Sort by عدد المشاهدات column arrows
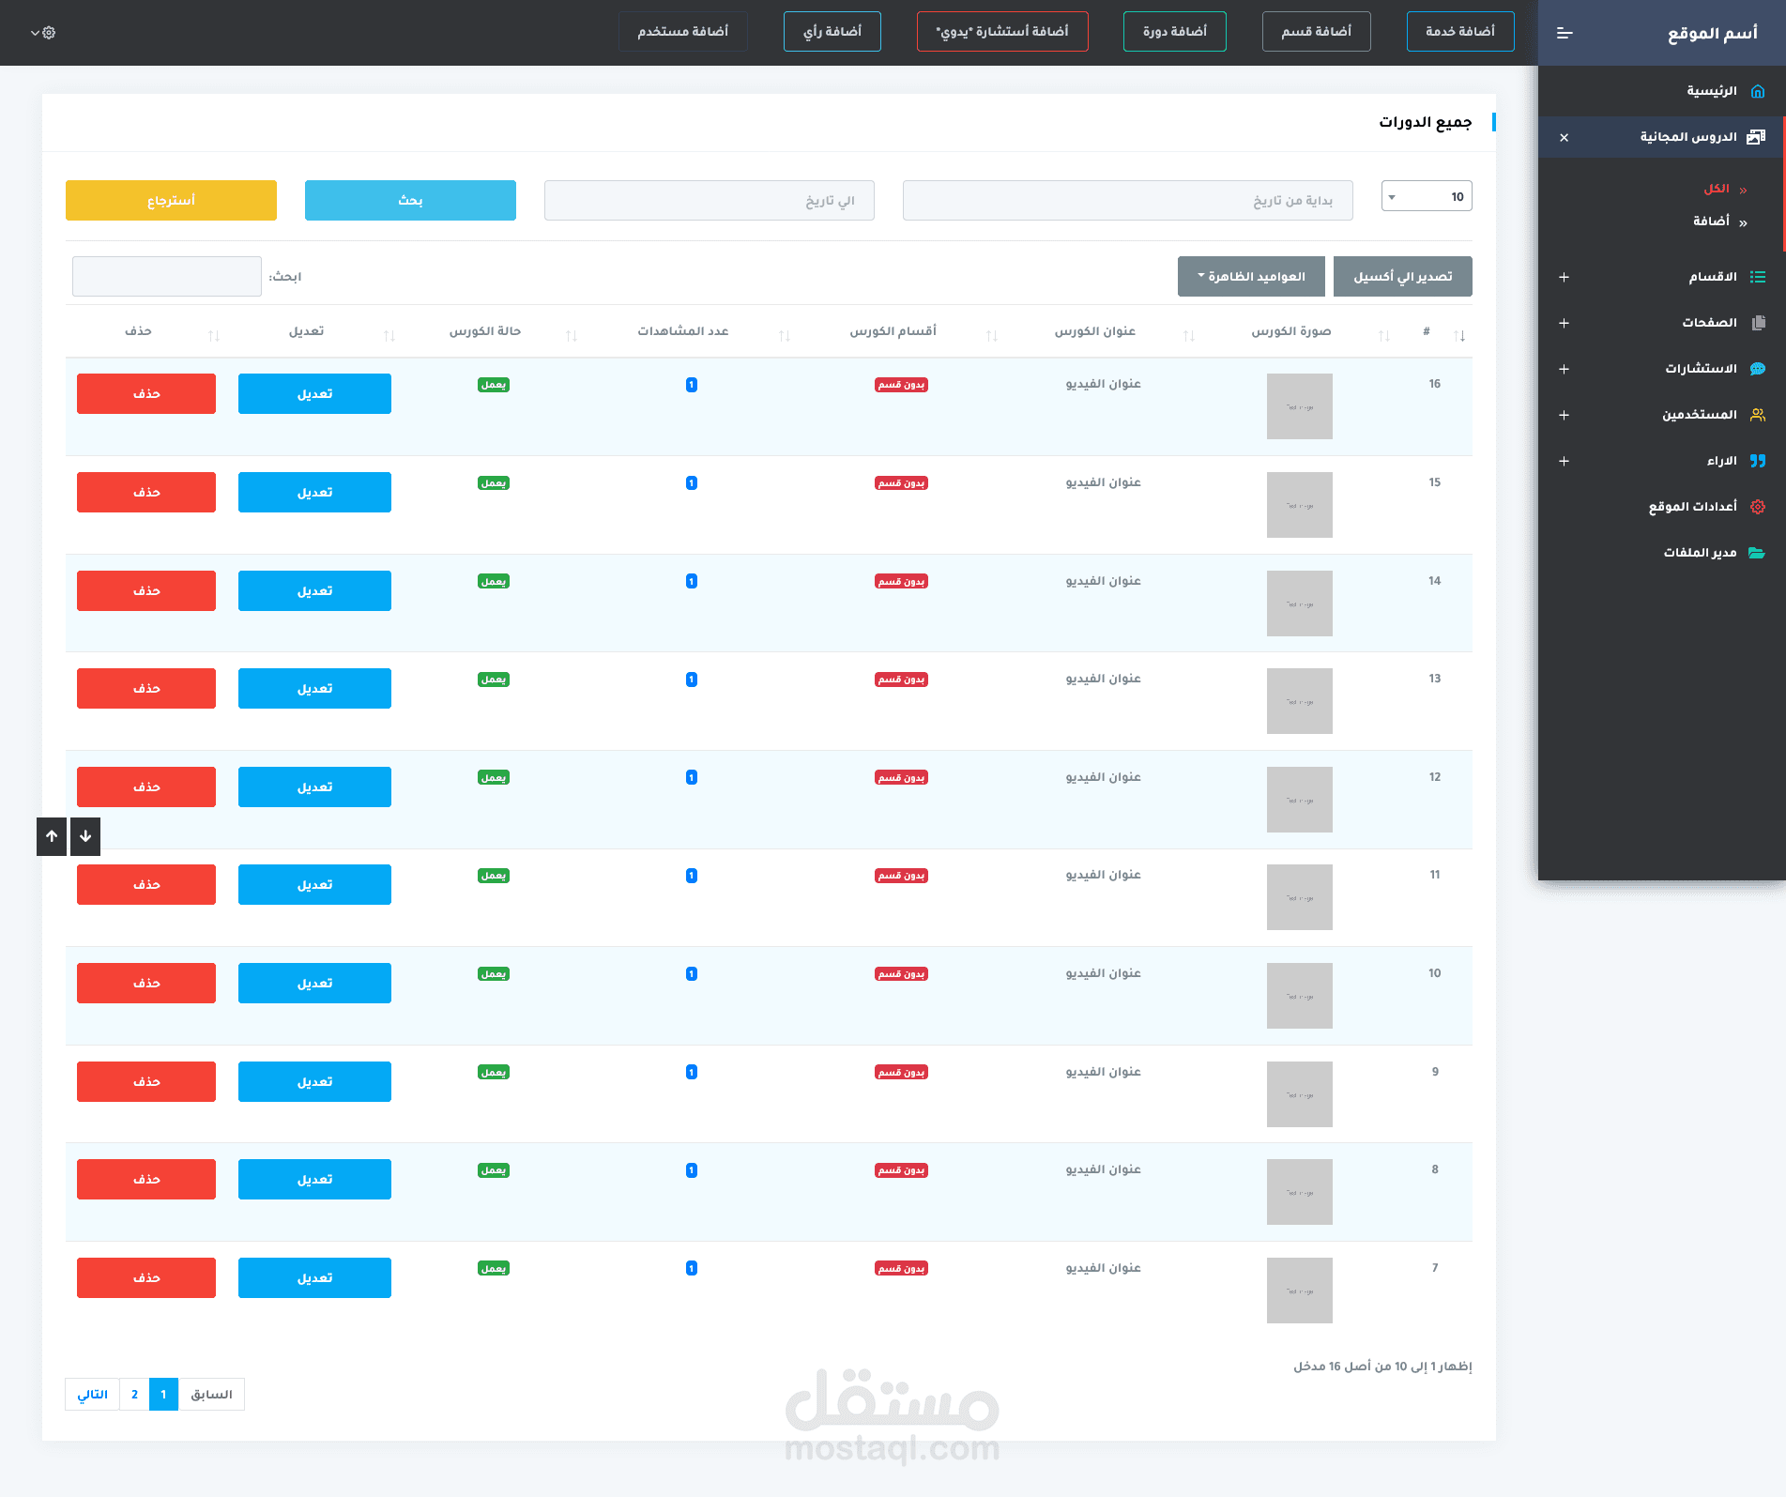The image size is (1786, 1497). [x=785, y=336]
